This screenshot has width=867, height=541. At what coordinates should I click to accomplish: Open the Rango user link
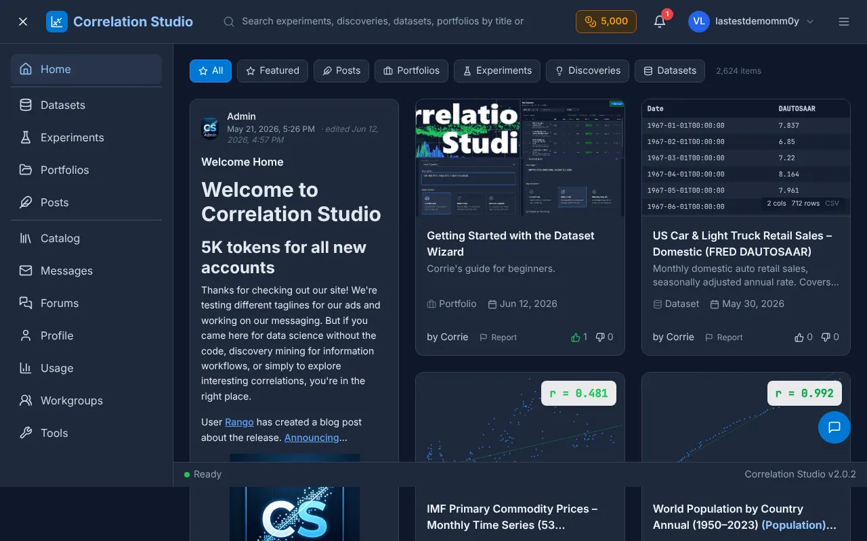(x=239, y=422)
